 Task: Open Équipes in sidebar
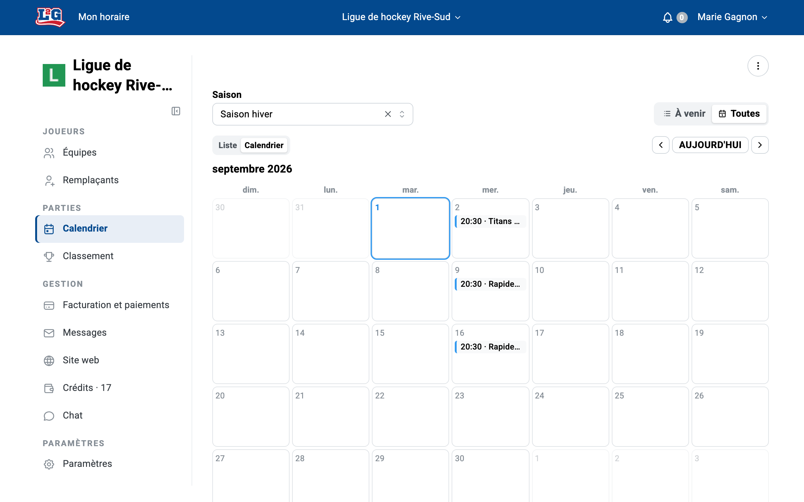pyautogui.click(x=110, y=153)
